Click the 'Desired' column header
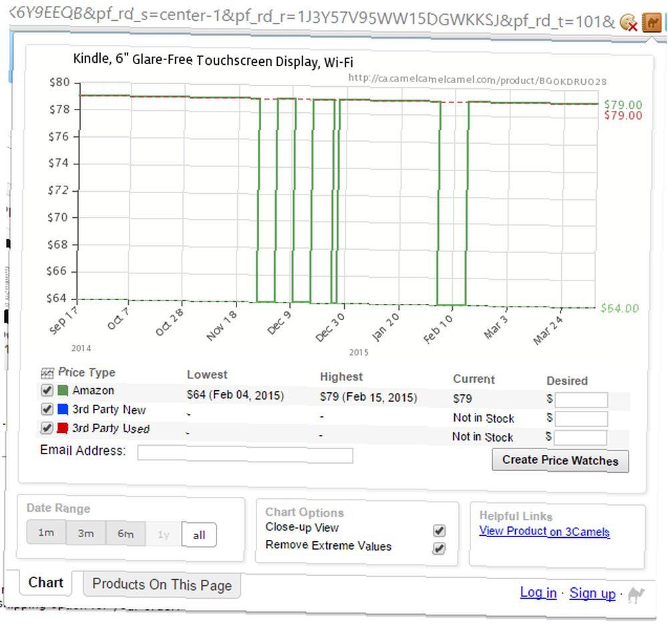Viewport: 668px width, 624px height. 567,381
